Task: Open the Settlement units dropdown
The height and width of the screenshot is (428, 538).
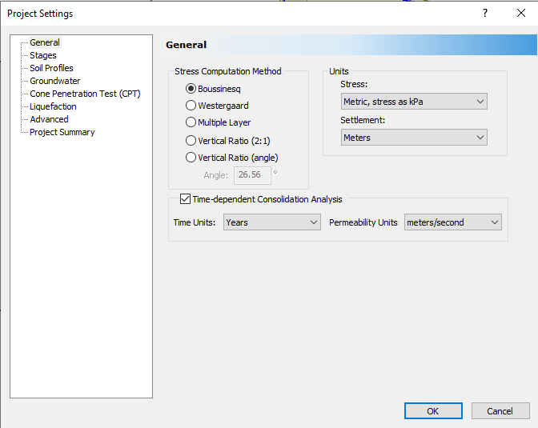Action: click(x=414, y=138)
